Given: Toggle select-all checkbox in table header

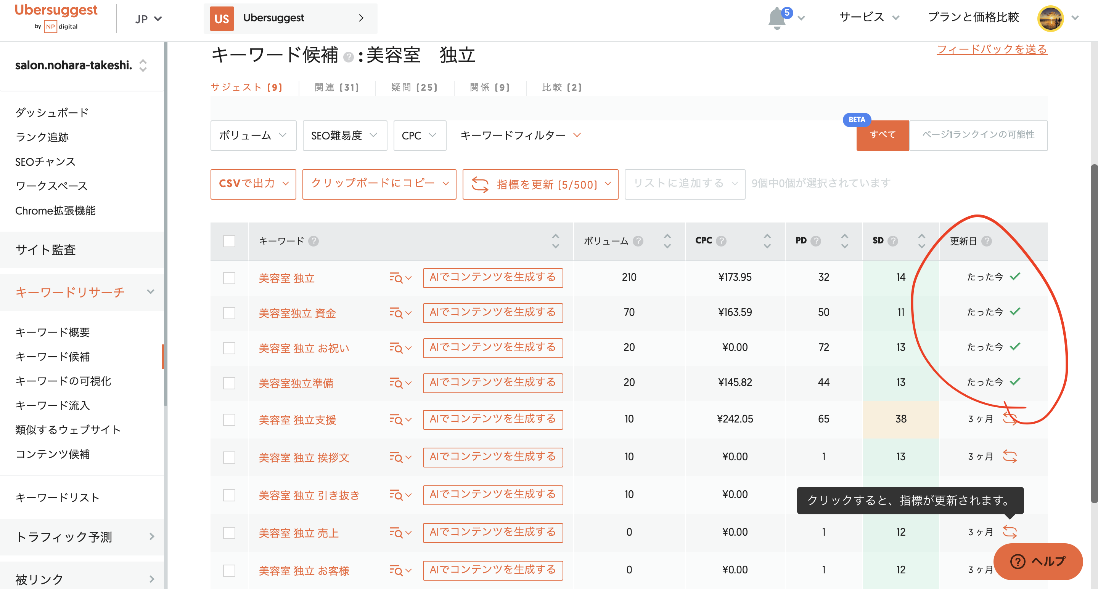Looking at the screenshot, I should click(229, 241).
